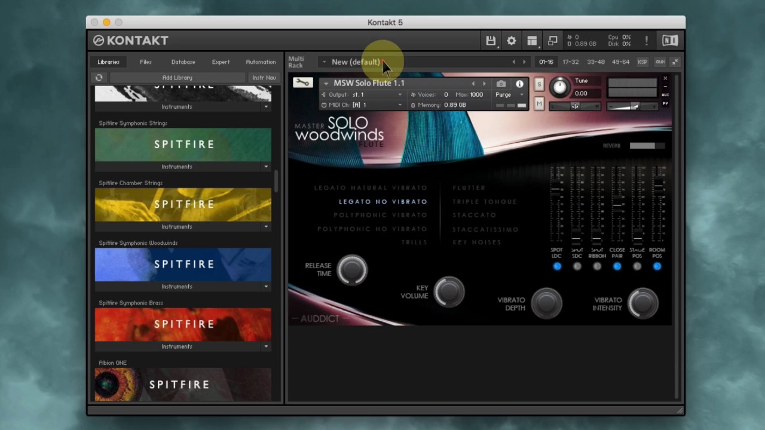Adjust the instrument volume slider
The image size is (765, 430).
point(632,106)
